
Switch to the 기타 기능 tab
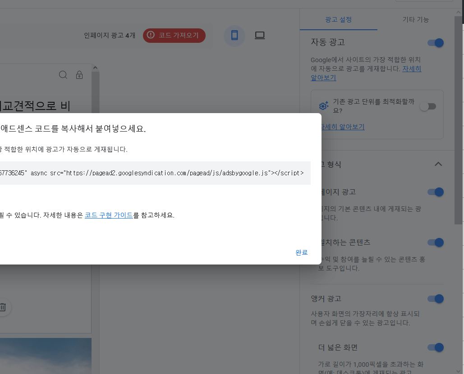(415, 19)
